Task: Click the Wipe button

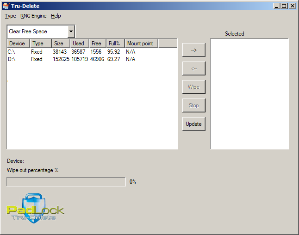Action: point(194,87)
